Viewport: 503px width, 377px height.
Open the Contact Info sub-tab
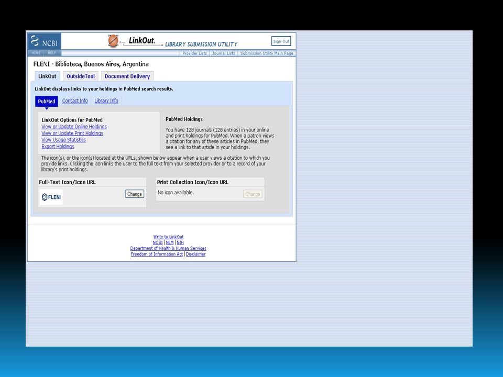(75, 101)
